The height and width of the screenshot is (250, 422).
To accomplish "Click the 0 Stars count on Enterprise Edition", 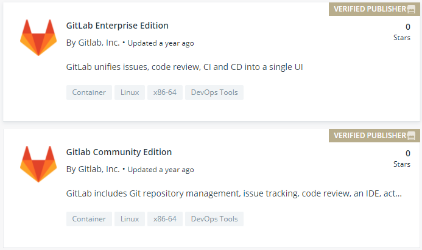I will tap(402, 32).
